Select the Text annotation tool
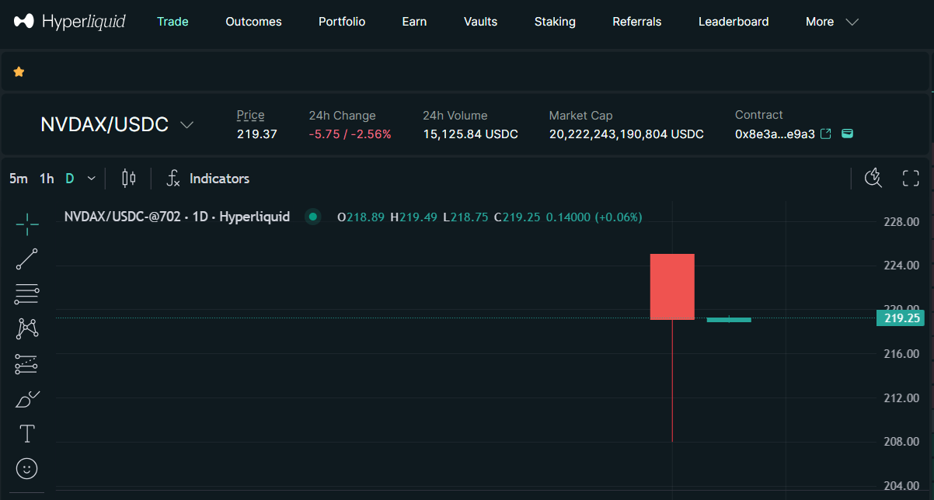Viewport: 934px width, 500px height. pos(27,433)
